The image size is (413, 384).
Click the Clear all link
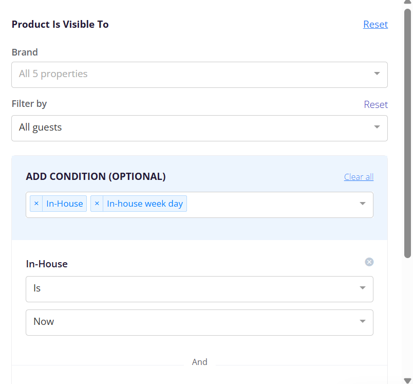(x=359, y=177)
